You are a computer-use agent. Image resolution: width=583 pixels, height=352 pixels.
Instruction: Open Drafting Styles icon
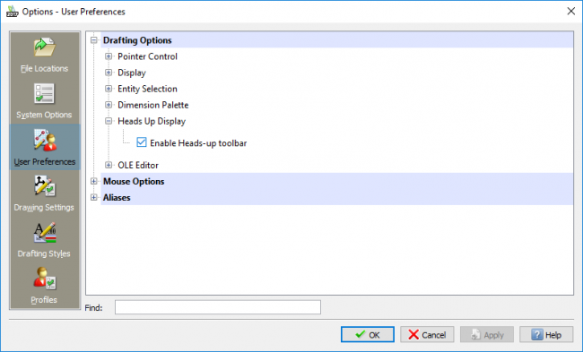click(x=45, y=233)
